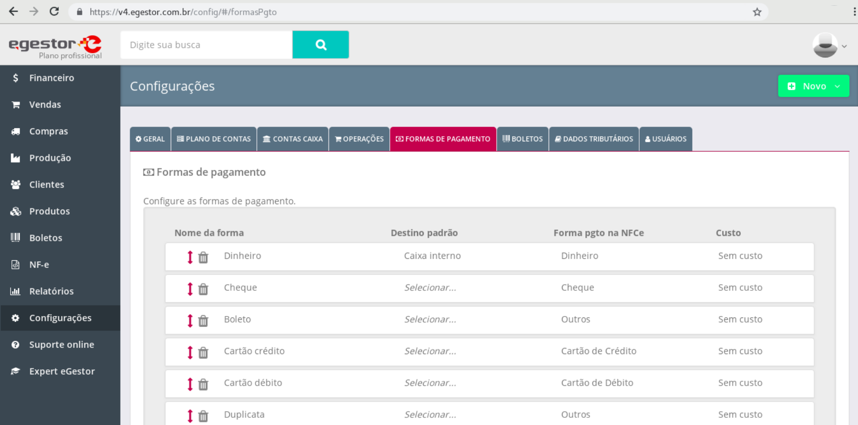Click reorder arrow for Cartão débito
The height and width of the screenshot is (425, 858).
click(x=190, y=384)
